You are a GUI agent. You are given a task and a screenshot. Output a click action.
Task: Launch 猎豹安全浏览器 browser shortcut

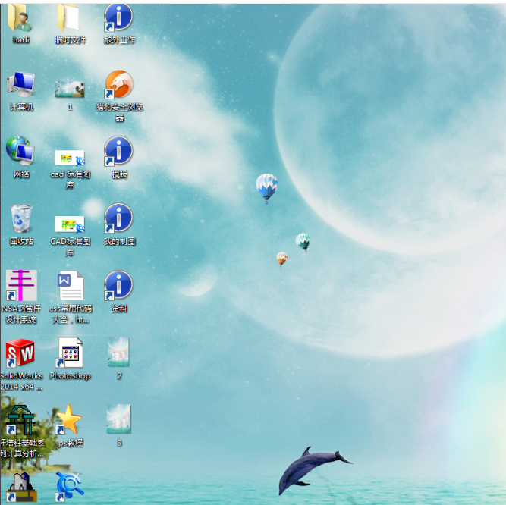[118, 85]
